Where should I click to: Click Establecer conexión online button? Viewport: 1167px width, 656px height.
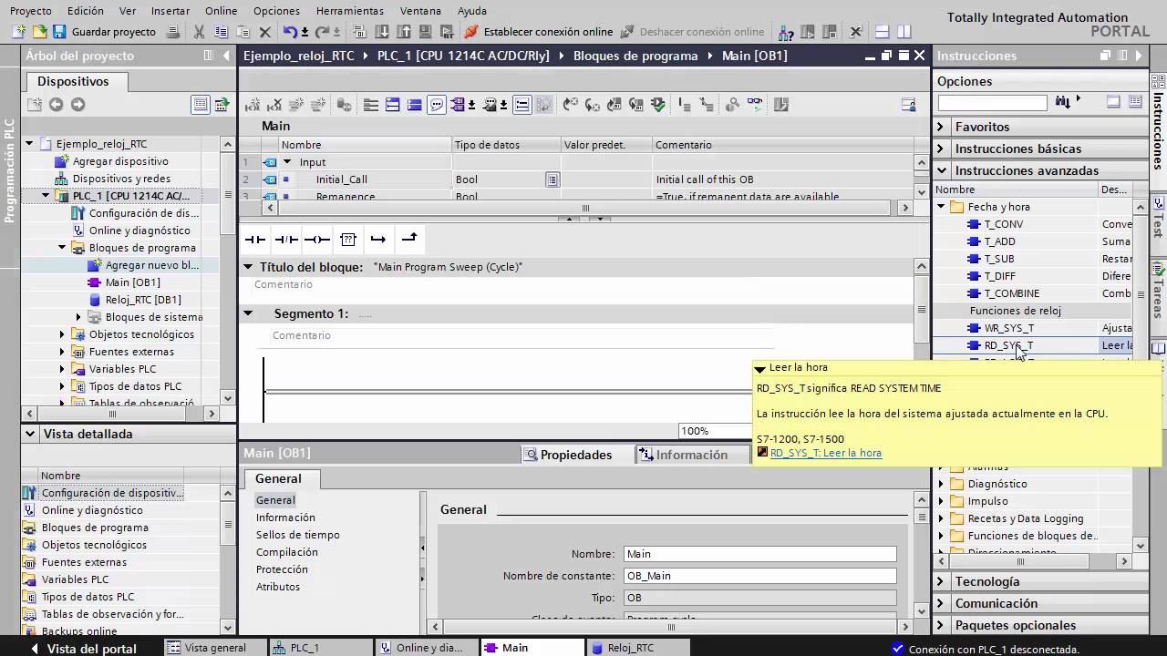coord(538,32)
